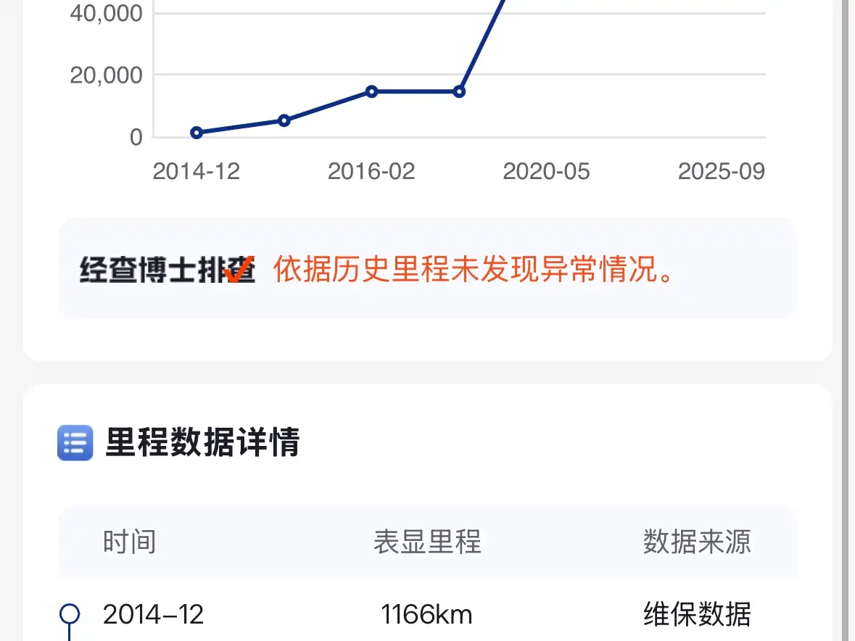The width and height of the screenshot is (855, 641).
Task: Click the first chart data point above 2014-12
Action: [197, 133]
